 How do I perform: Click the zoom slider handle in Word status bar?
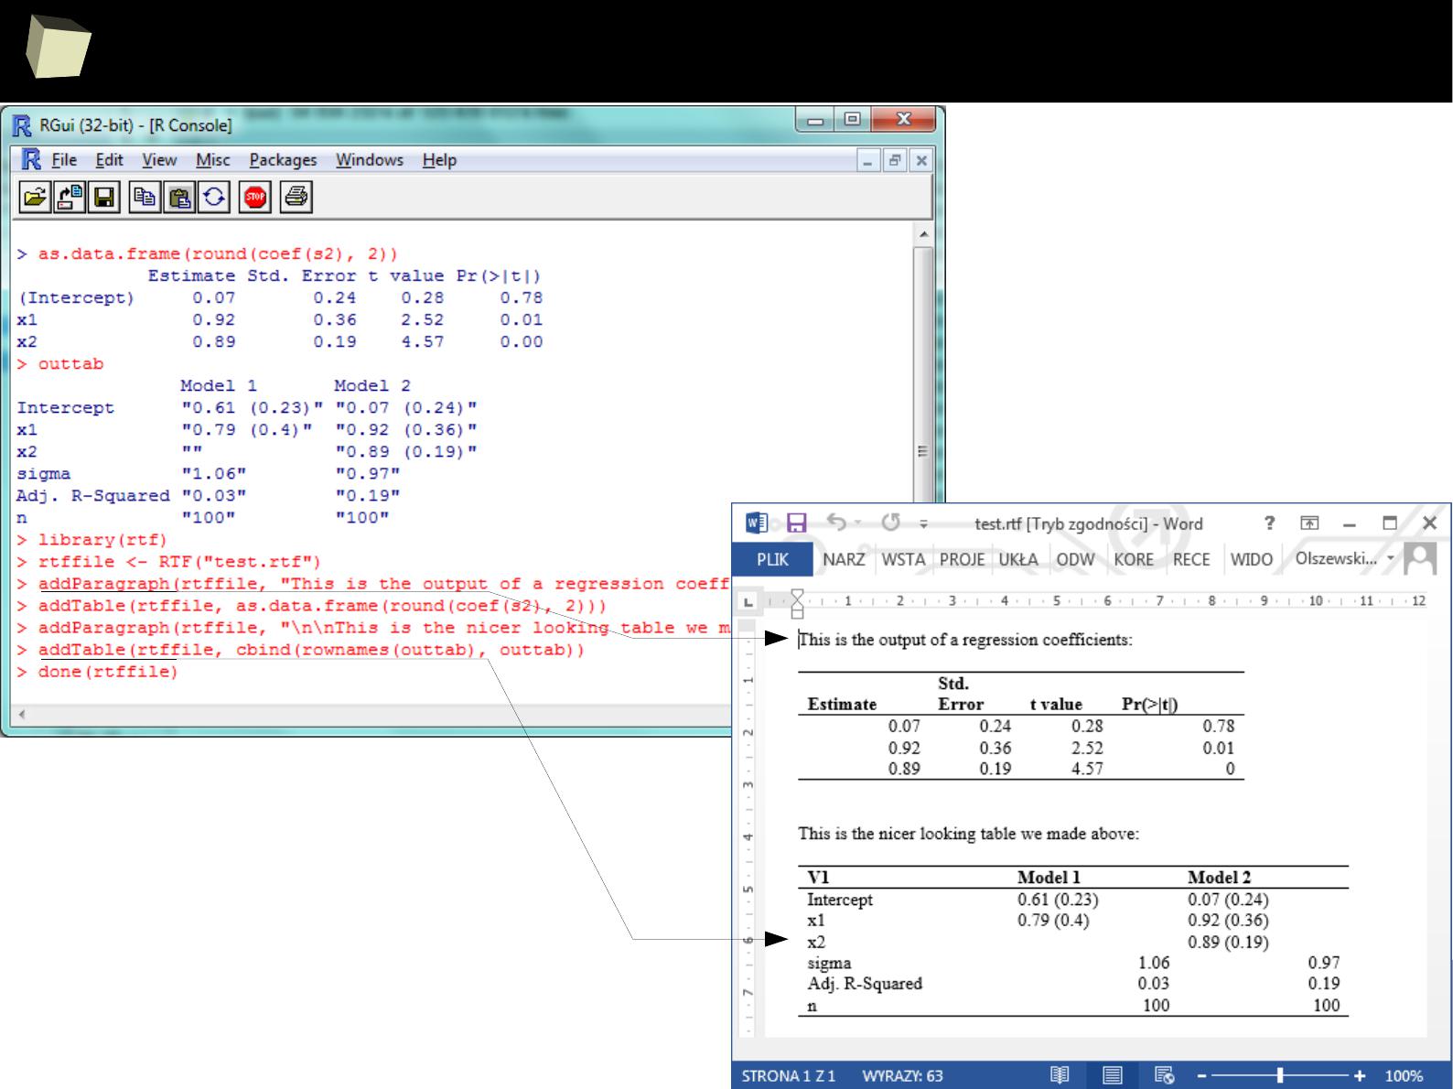1280,1076
